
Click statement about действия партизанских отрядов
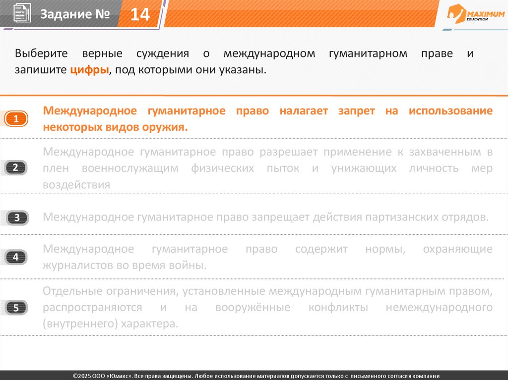click(x=266, y=217)
